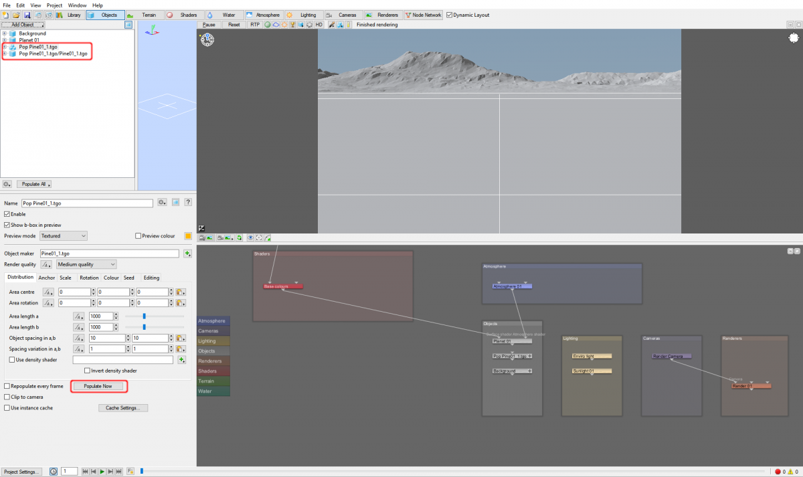Screen dimensions: 803x477
Task: Expand the Planet 01 tree node
Action: [x=5, y=40]
